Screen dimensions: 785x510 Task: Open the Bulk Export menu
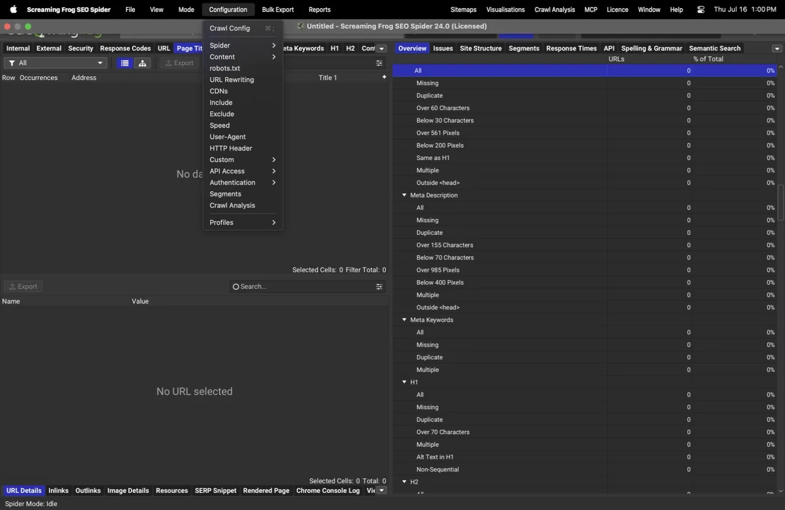tap(277, 10)
